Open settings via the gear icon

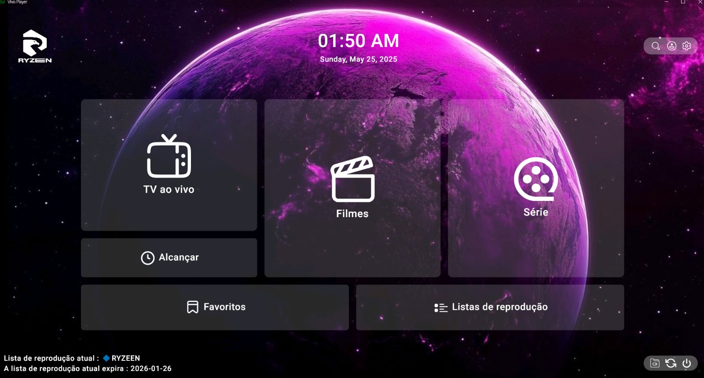687,46
